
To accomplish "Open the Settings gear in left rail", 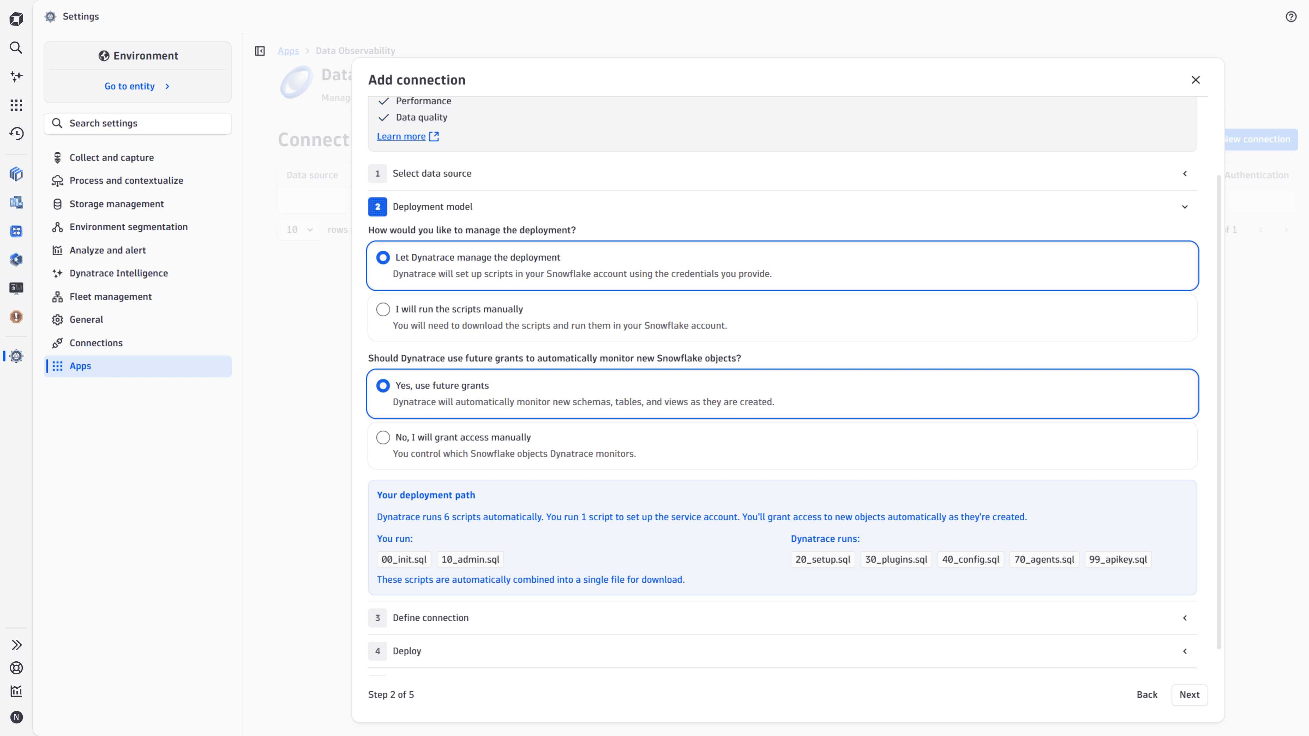I will (x=16, y=356).
